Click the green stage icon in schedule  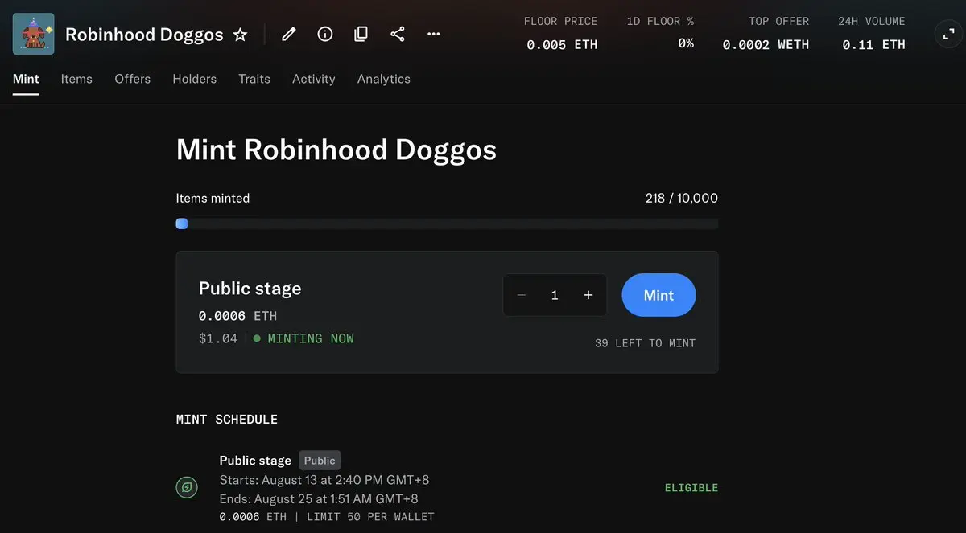coord(187,487)
